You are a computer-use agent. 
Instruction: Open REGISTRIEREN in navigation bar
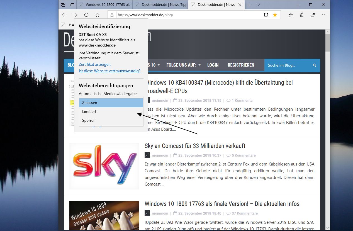click(x=241, y=65)
